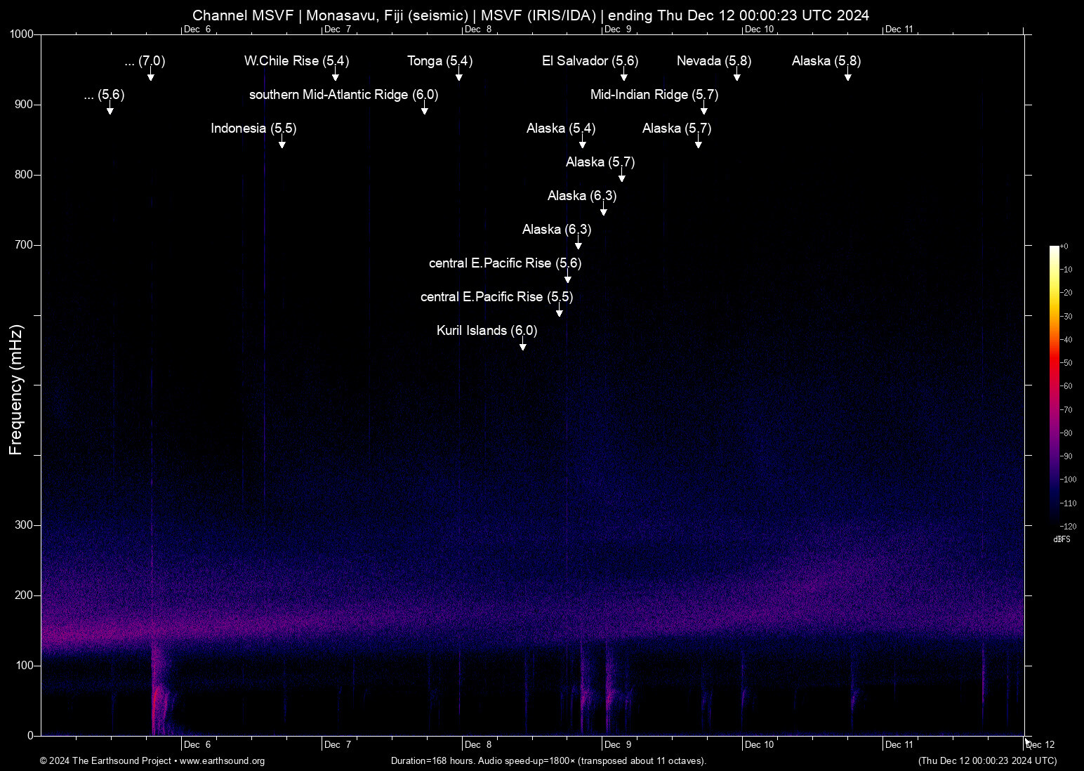Select the Dec 9 date label on bottom axis
This screenshot has width=1084, height=771.
click(x=619, y=744)
